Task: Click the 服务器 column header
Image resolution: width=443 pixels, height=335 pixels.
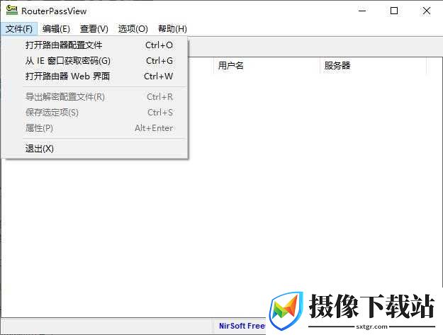Action: pyautogui.click(x=373, y=66)
